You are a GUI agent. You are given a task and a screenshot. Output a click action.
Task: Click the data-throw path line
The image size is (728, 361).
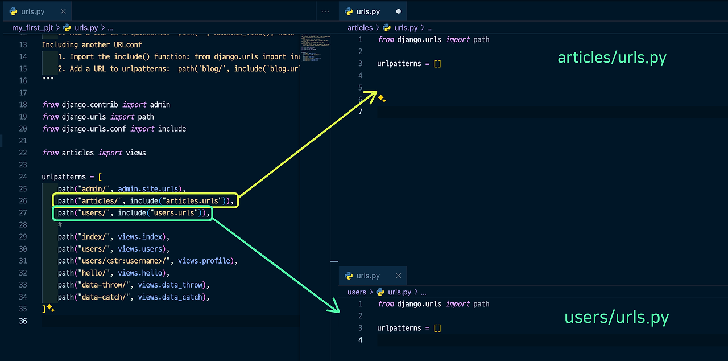(134, 285)
